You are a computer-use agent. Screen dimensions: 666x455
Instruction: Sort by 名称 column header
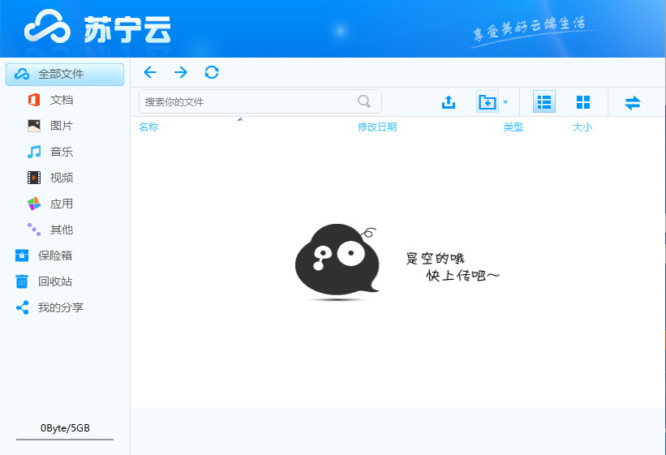click(x=148, y=127)
